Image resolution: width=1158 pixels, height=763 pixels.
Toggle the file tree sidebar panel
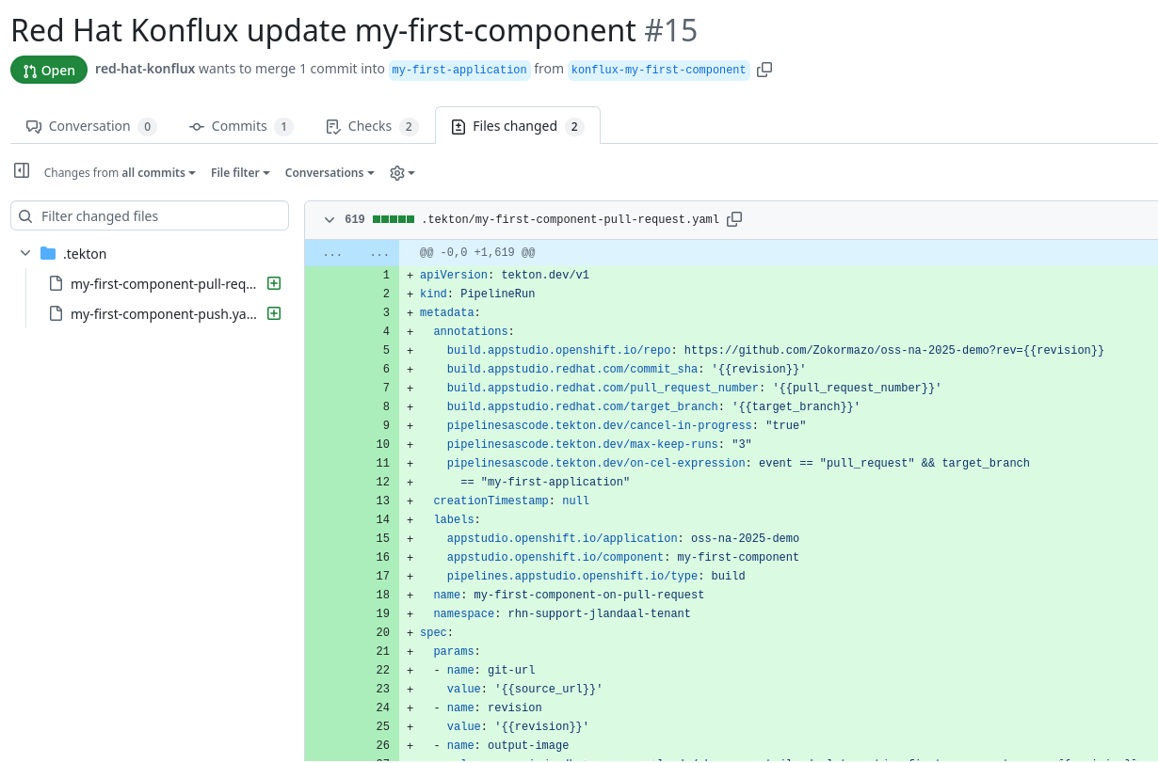tap(22, 170)
